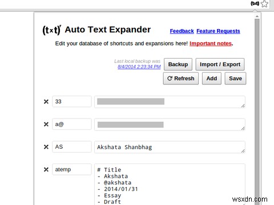
Task: Add a new shortcut
Action: [212, 79]
